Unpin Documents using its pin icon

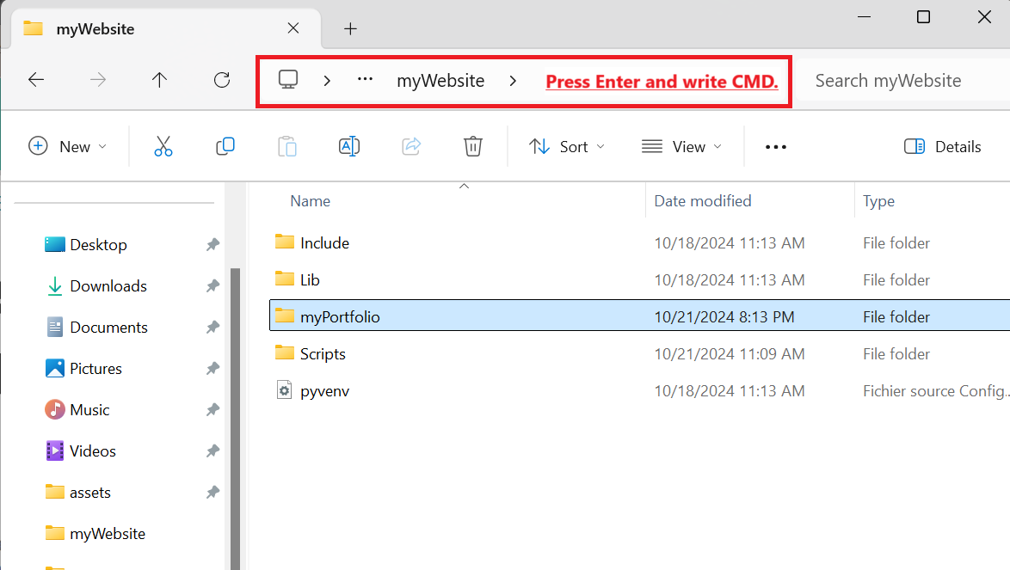pos(212,327)
